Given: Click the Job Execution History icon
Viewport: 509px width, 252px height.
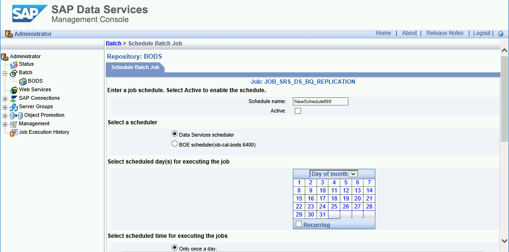Looking at the screenshot, I should (x=14, y=133).
